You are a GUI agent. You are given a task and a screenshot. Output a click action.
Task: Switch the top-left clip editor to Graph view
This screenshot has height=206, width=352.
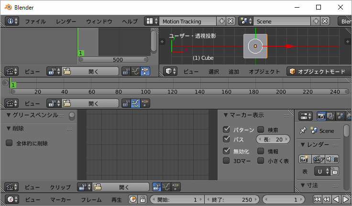(136, 71)
